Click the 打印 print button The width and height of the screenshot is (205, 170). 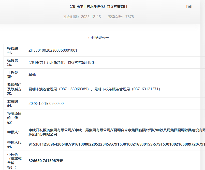pos(189,7)
